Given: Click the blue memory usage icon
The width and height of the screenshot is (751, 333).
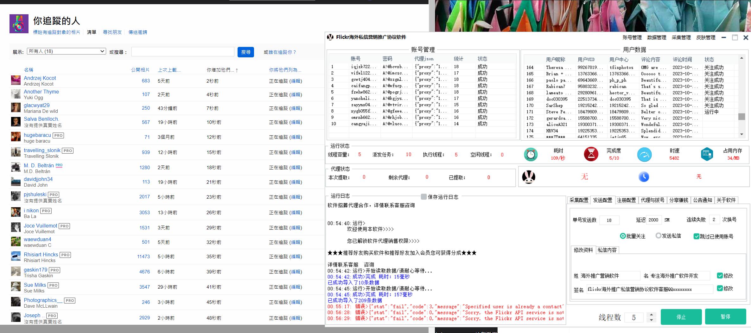Looking at the screenshot, I should coord(707,155).
